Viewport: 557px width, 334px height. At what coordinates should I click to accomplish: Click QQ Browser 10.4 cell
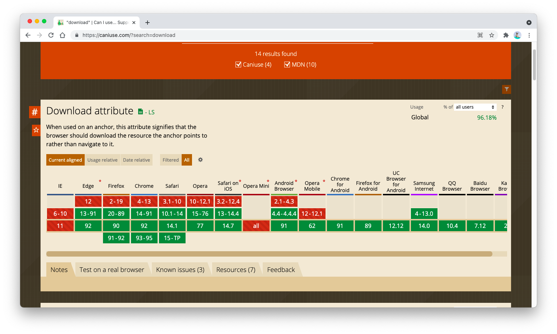click(452, 226)
